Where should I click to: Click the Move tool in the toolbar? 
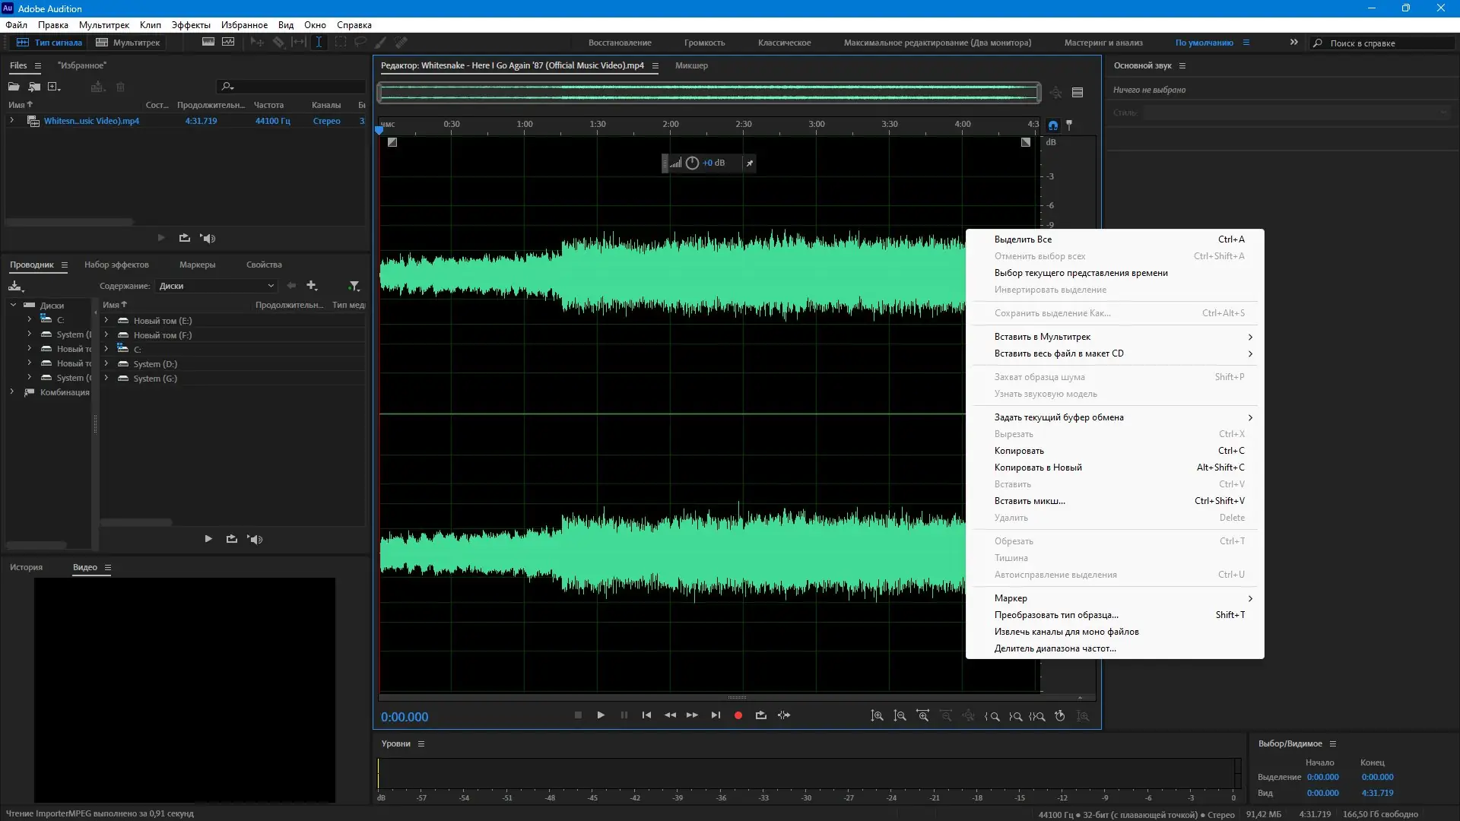click(x=257, y=43)
